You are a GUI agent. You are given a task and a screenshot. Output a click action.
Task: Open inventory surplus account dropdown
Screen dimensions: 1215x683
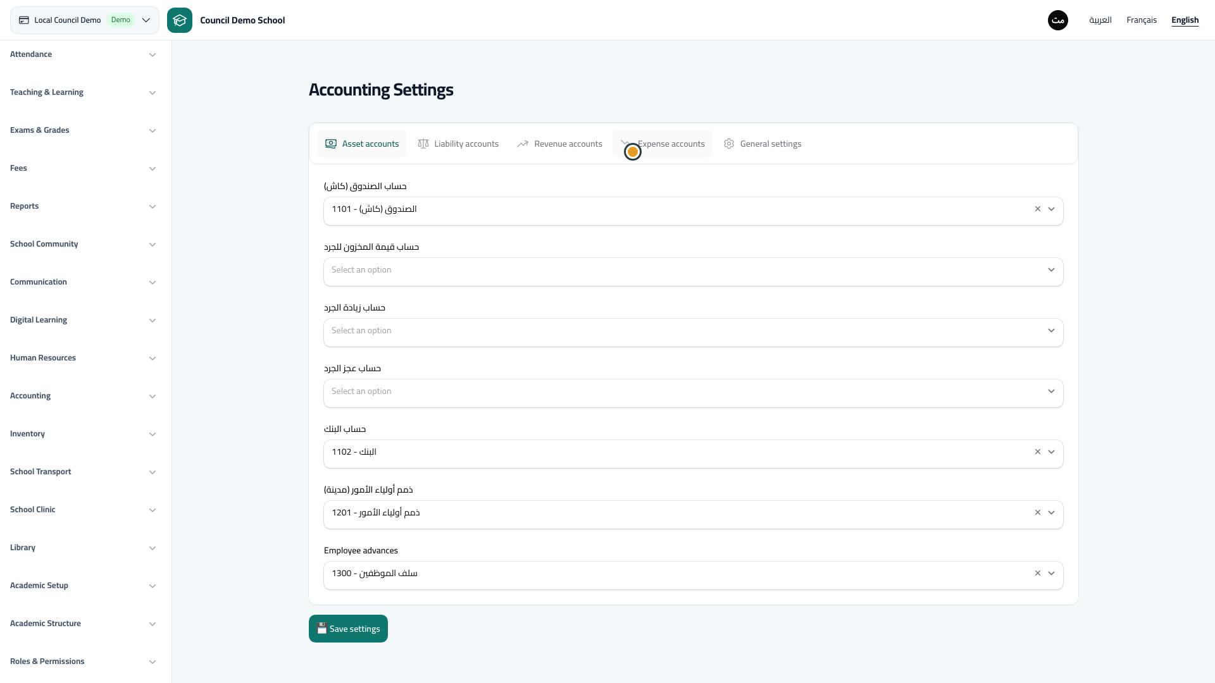click(694, 333)
